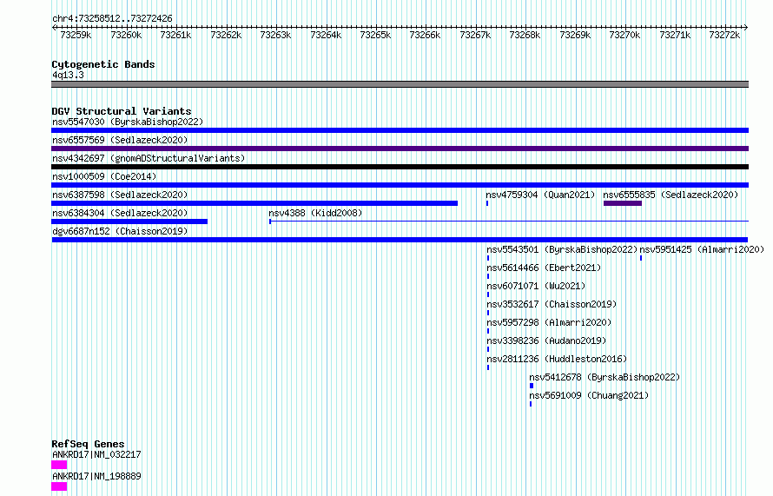Open nsv6555835 (Sedlazeck2020) label
Image resolution: width=773 pixels, height=496 pixels.
pyautogui.click(x=671, y=195)
